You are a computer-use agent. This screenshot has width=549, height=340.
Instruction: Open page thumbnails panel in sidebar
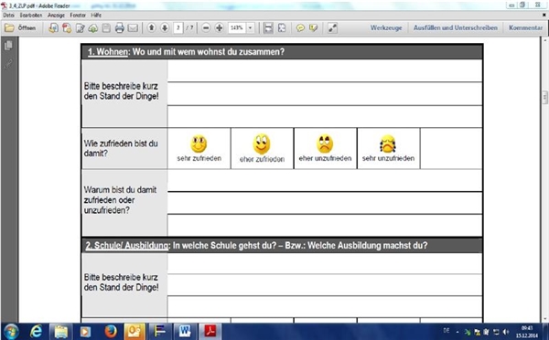[x=9, y=45]
